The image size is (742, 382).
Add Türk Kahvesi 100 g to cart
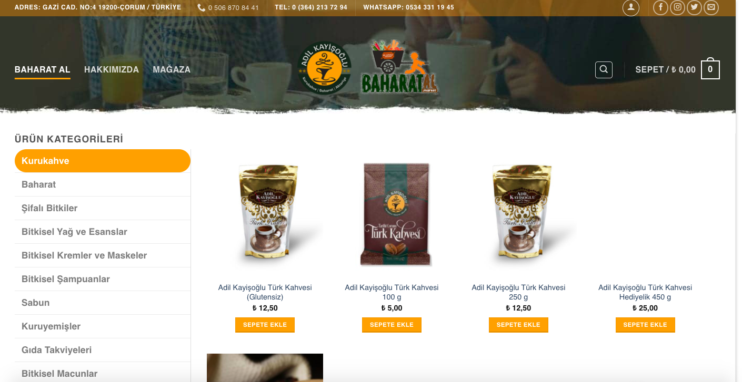click(392, 325)
